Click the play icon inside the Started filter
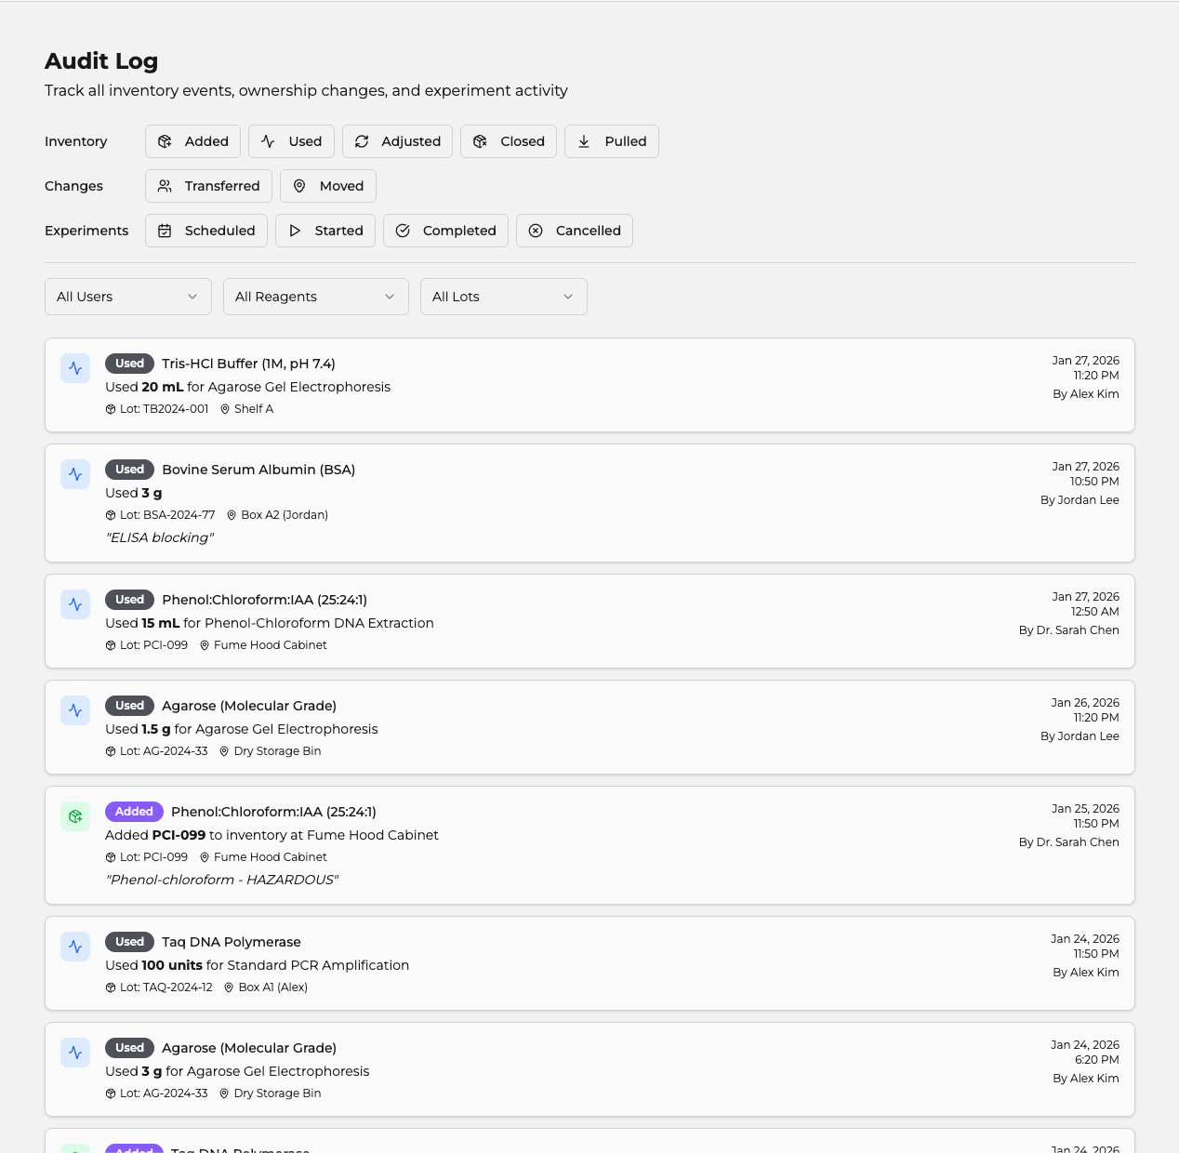 tap(295, 231)
